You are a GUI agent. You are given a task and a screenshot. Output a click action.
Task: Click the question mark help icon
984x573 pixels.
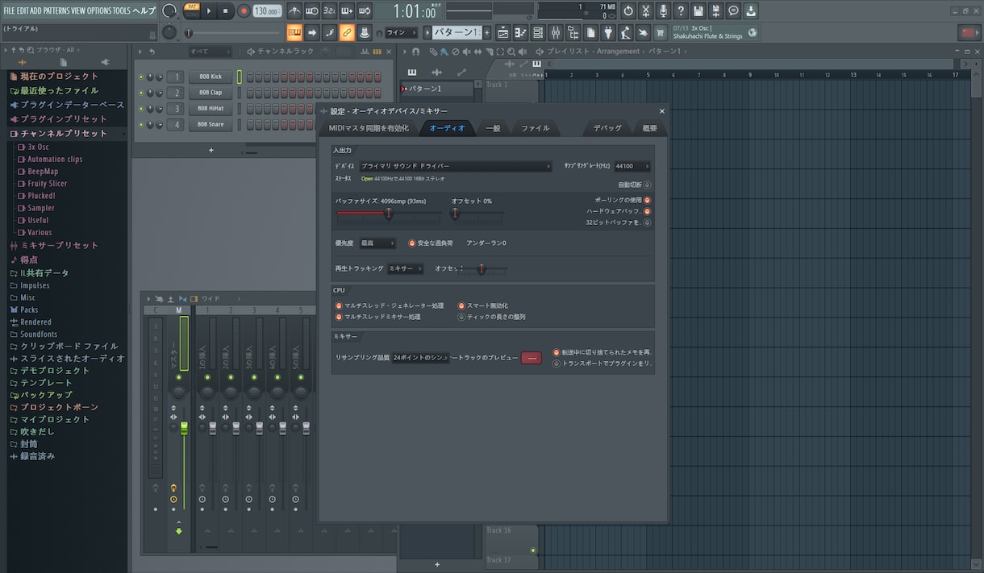coord(681,11)
